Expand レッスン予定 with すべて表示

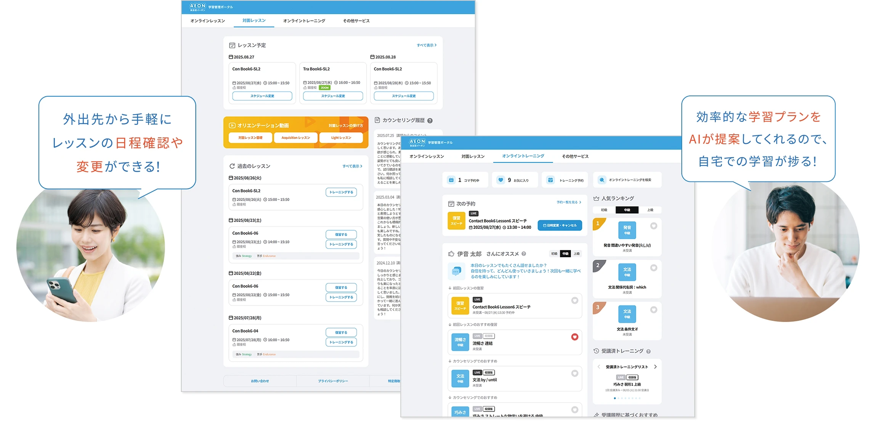426,45
